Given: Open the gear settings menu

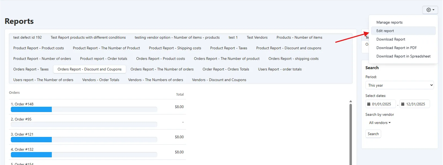Looking at the screenshot, I should pyautogui.click(x=430, y=10).
